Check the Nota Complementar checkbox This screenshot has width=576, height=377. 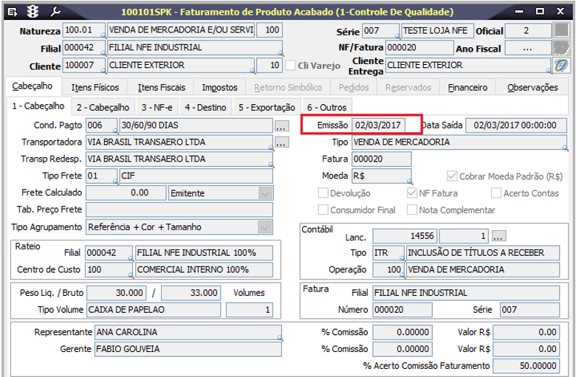[412, 210]
